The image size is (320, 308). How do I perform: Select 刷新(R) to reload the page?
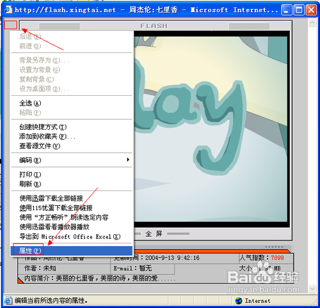pyautogui.click(x=72, y=184)
